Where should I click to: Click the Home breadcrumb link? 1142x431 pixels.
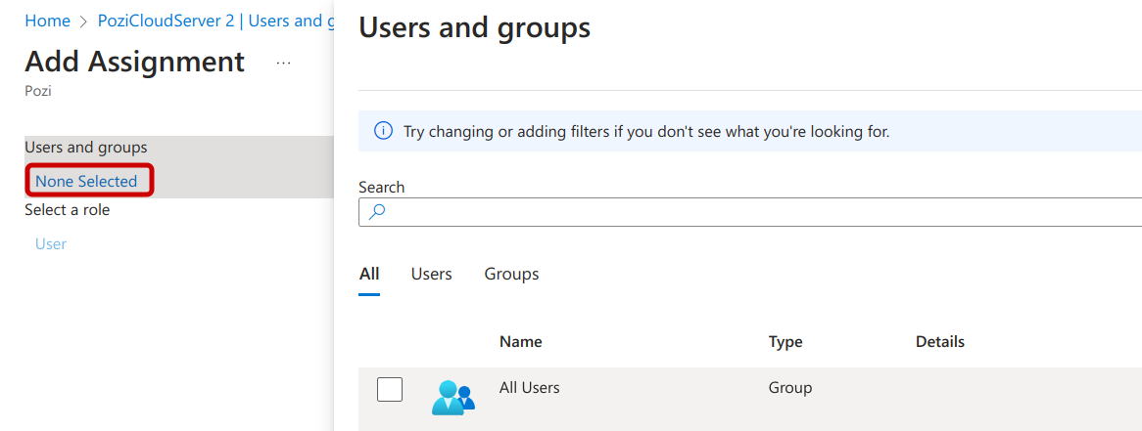(47, 21)
